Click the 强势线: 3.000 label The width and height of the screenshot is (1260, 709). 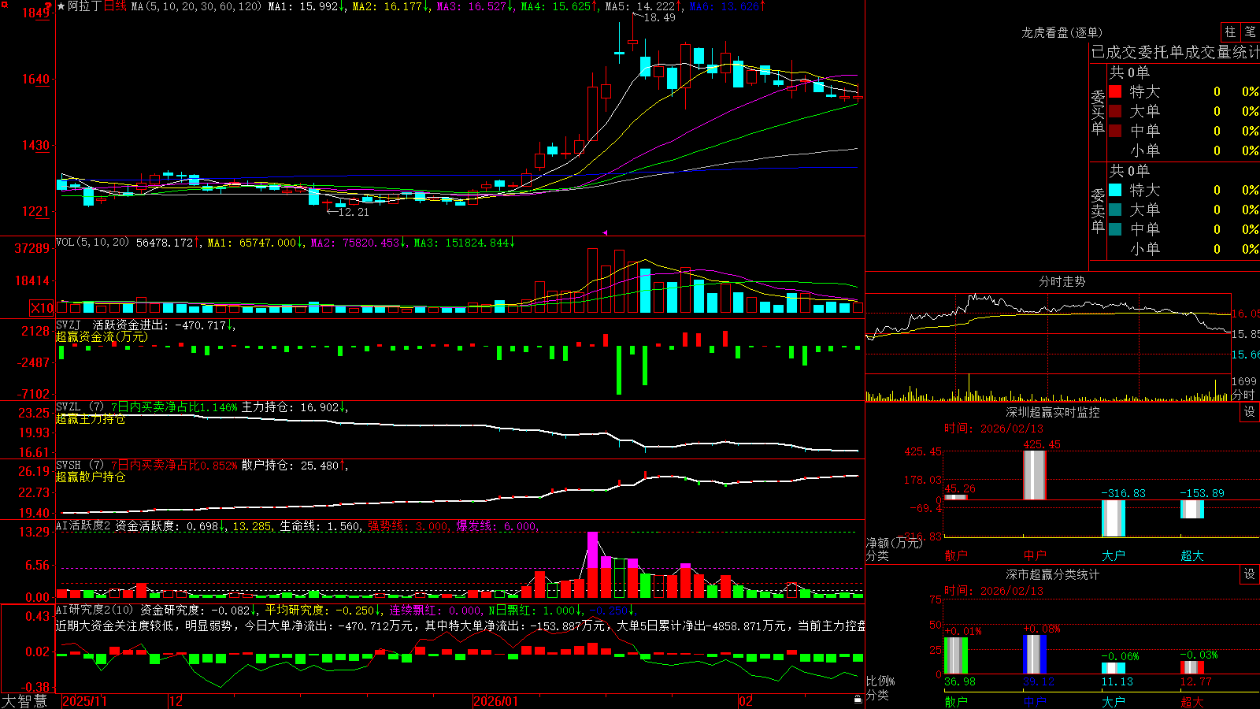408,526
